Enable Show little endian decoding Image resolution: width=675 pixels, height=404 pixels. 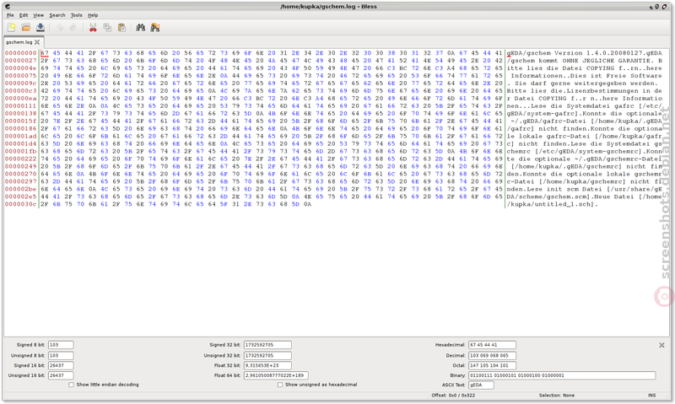tap(71, 385)
